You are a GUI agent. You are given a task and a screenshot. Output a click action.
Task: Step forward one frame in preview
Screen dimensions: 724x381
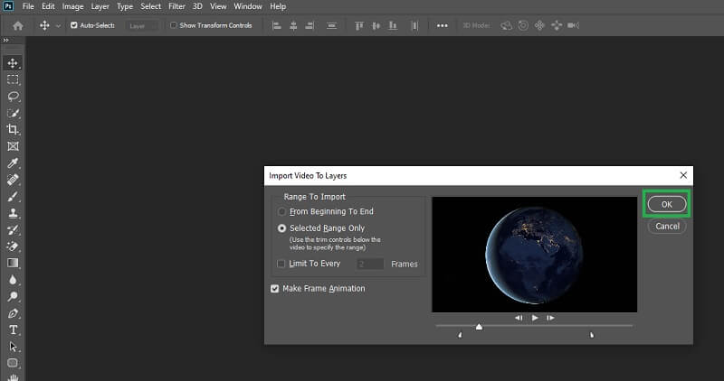(x=550, y=318)
